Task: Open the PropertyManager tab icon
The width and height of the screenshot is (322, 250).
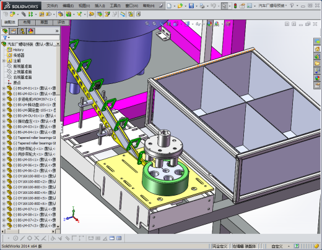Action: (x=14, y=31)
